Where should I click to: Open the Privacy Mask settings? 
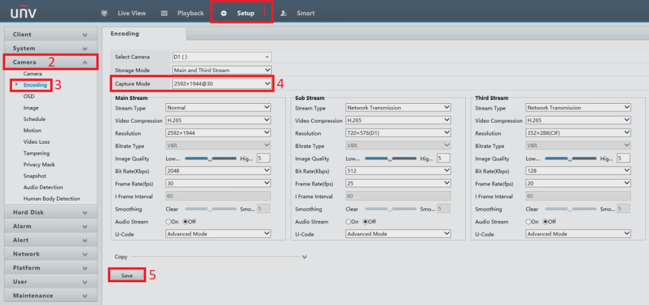(38, 165)
